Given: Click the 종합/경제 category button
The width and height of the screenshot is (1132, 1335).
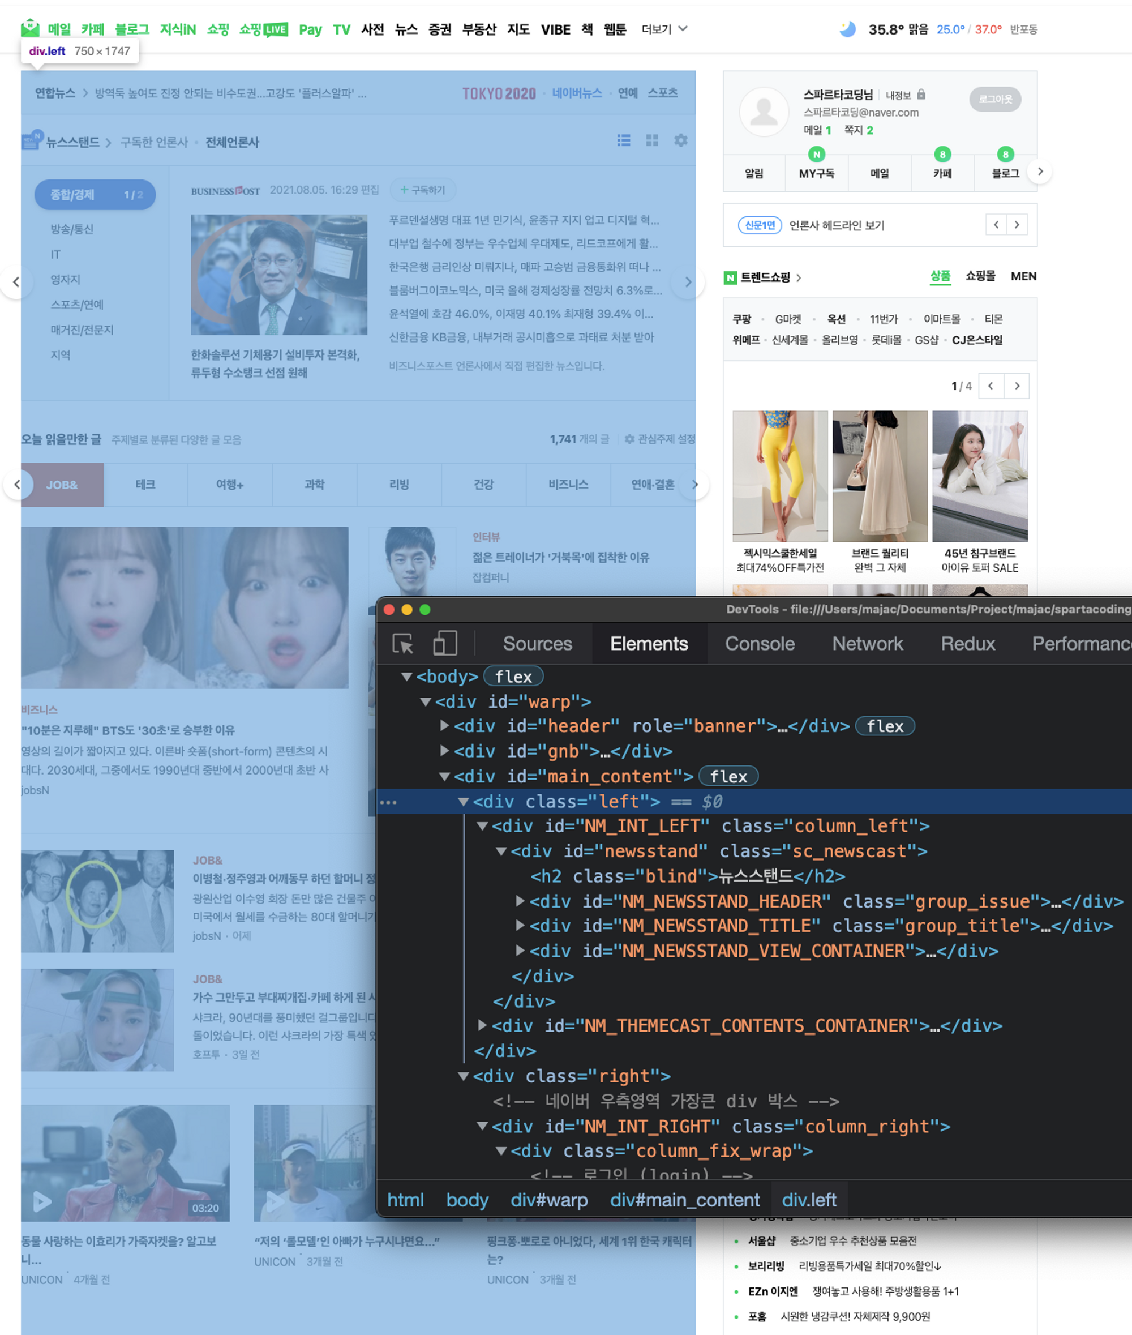Looking at the screenshot, I should tap(95, 194).
